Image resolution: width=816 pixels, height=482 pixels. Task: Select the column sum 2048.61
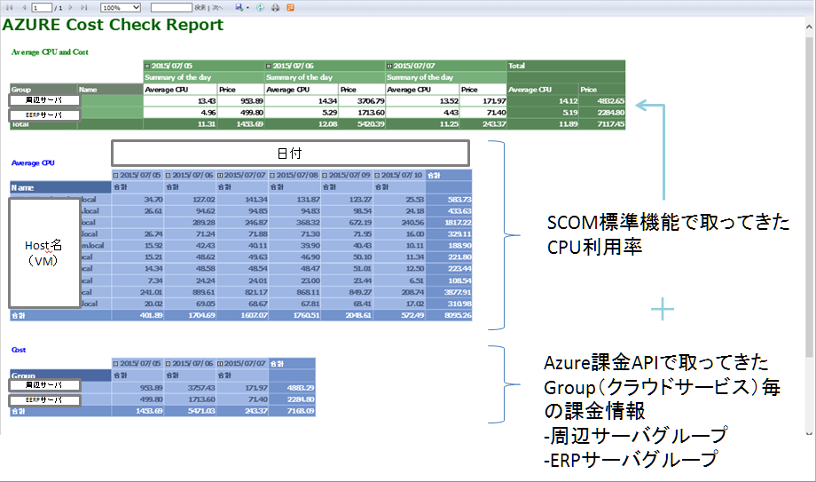point(358,315)
